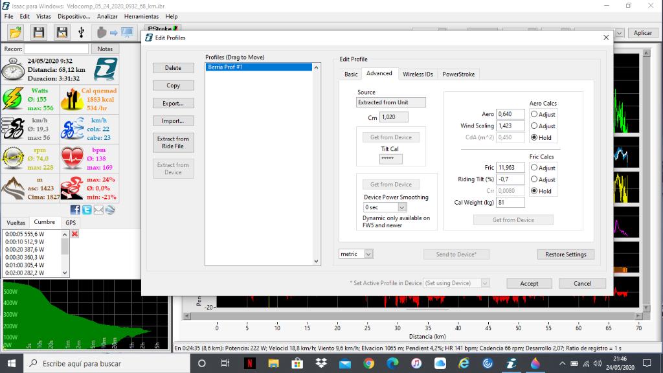Viewport: 663px width, 373px height.
Task: Click the Notas button
Action: pos(105,49)
